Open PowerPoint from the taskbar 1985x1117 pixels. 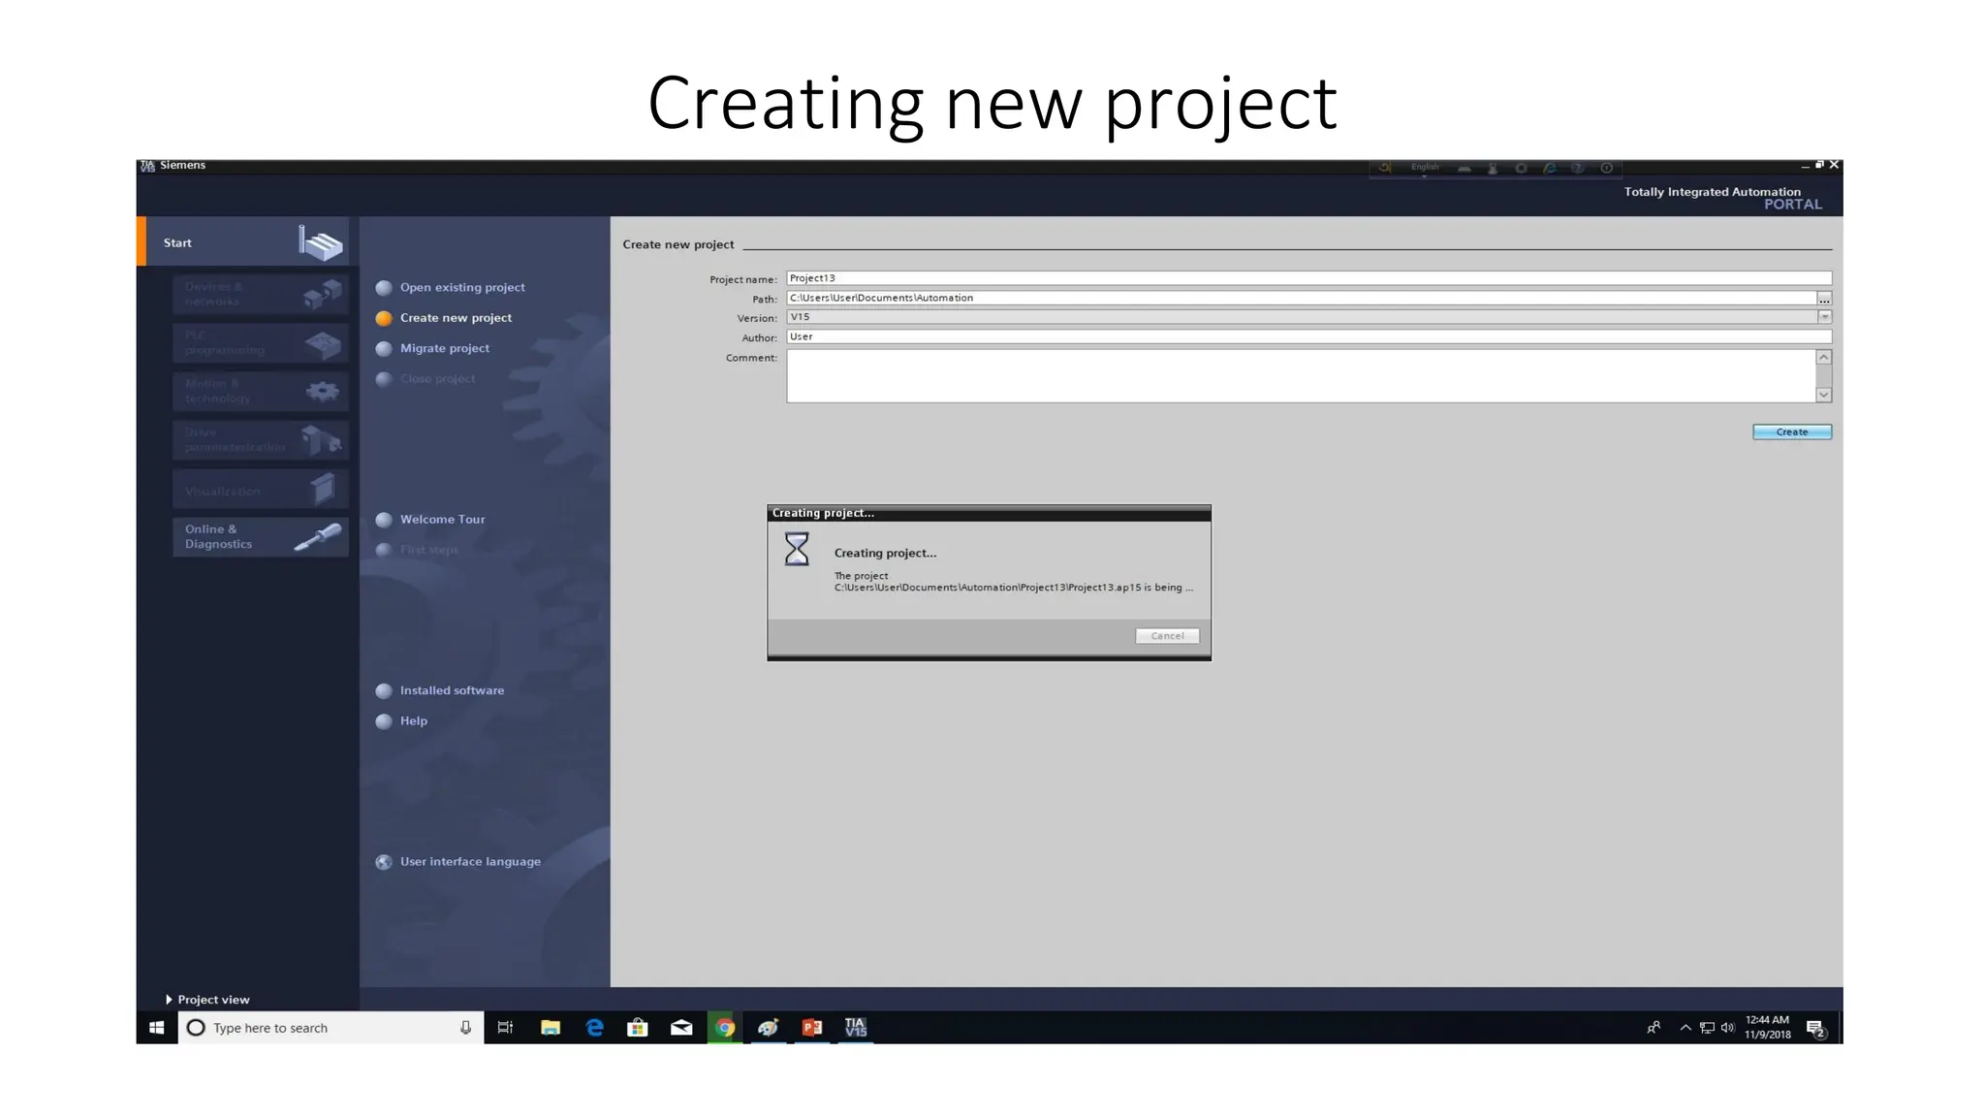(812, 1028)
